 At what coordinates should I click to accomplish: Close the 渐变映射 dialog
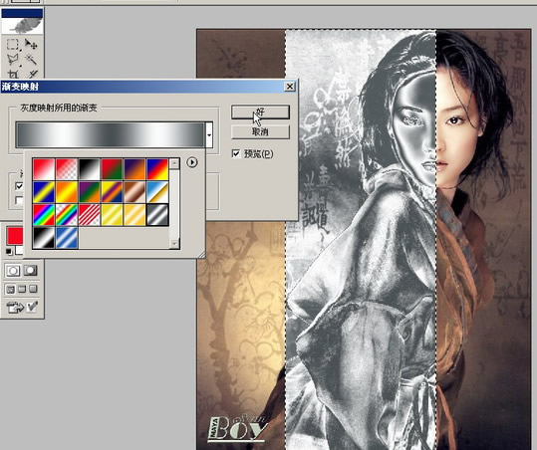coord(290,87)
